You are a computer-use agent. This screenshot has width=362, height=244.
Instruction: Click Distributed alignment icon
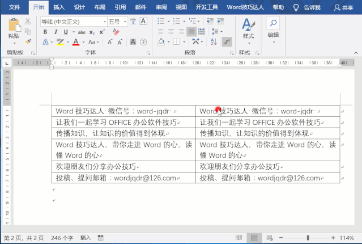(202, 31)
